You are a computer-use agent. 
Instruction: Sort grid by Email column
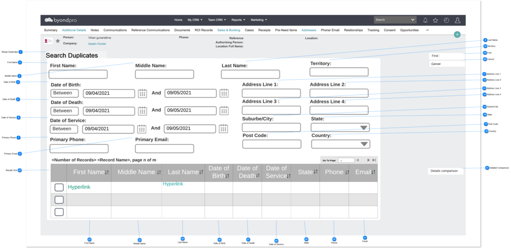coord(374,172)
